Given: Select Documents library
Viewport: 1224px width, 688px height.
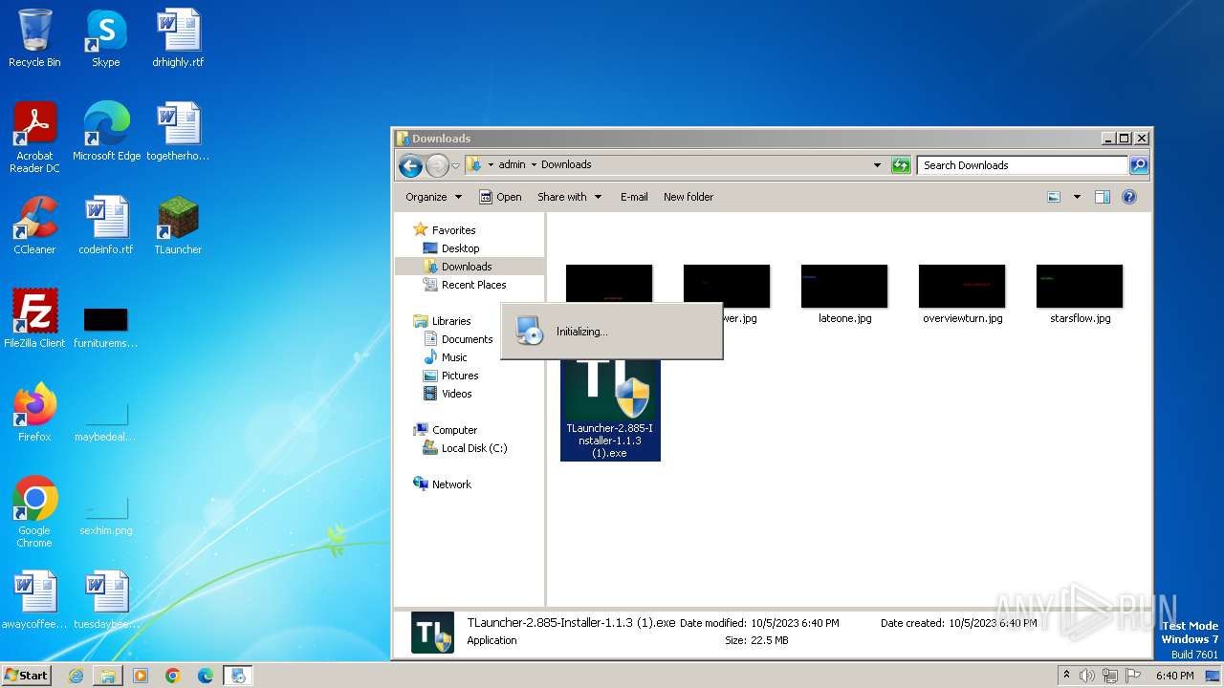Looking at the screenshot, I should (x=467, y=339).
